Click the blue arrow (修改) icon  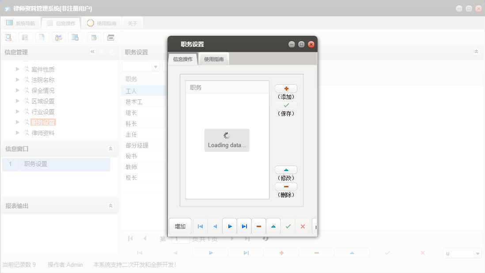286,169
